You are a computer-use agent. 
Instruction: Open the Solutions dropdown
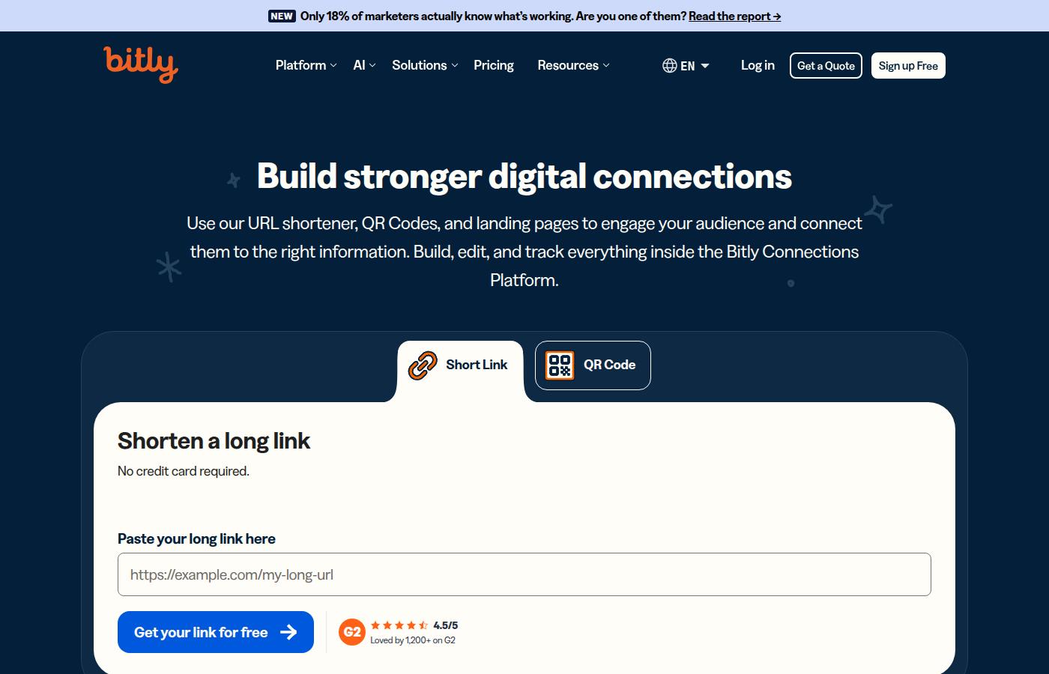point(425,65)
